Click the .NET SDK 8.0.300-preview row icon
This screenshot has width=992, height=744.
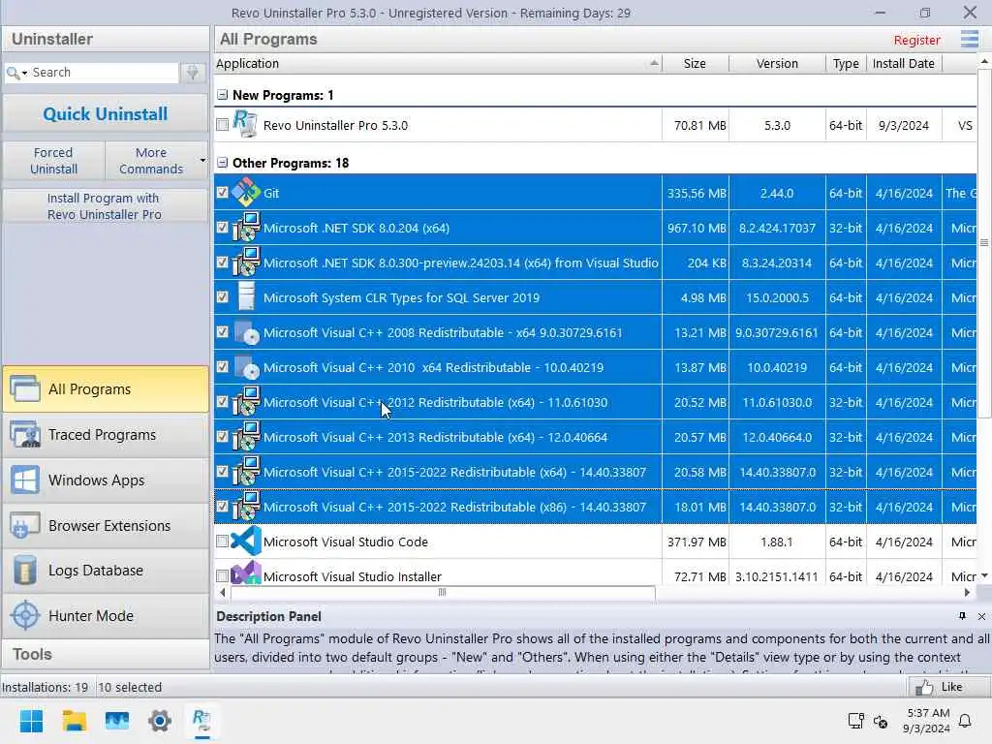[x=245, y=262]
